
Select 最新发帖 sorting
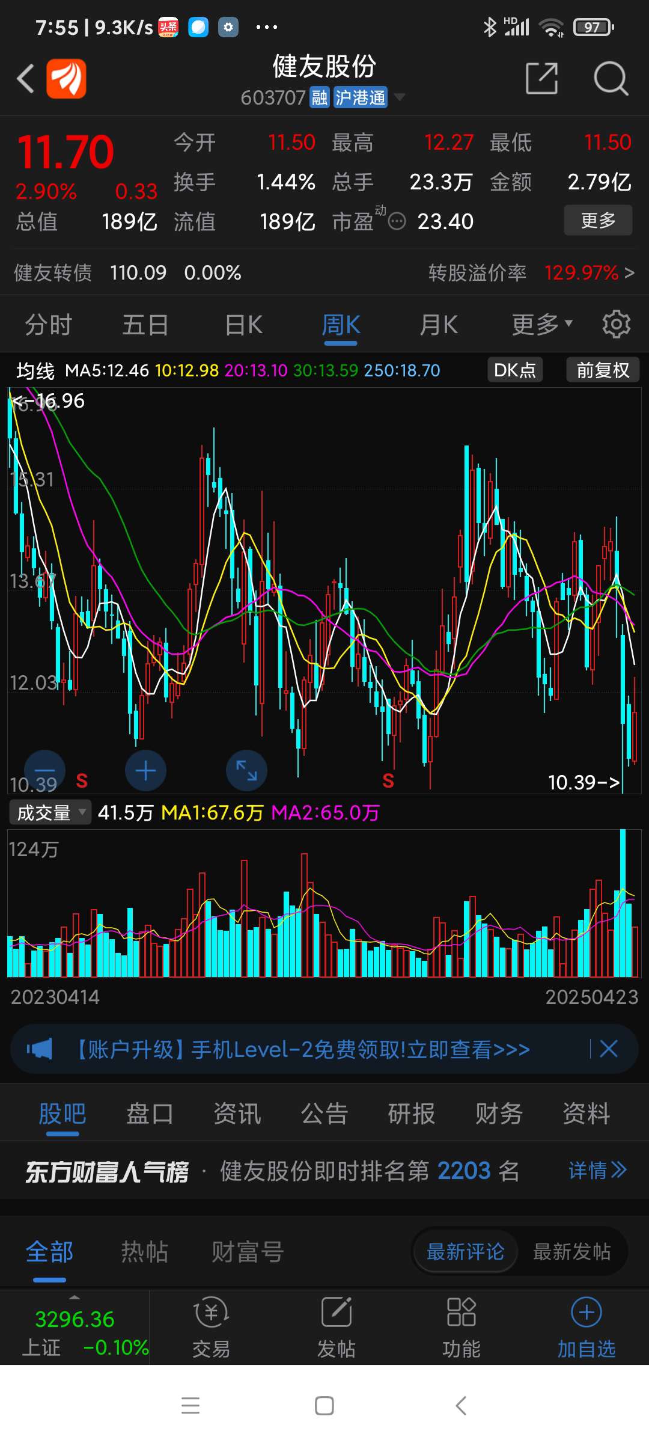point(571,1252)
